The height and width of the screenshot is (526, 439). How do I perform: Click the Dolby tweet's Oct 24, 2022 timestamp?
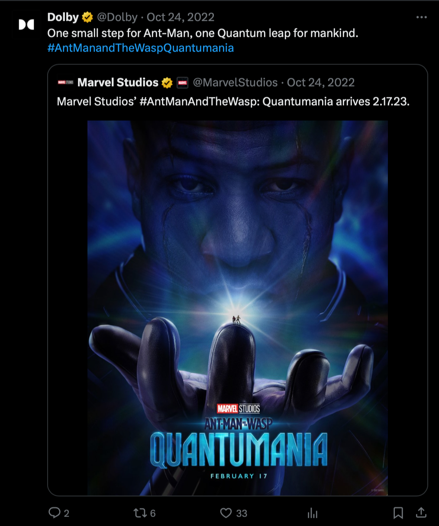tap(181, 17)
